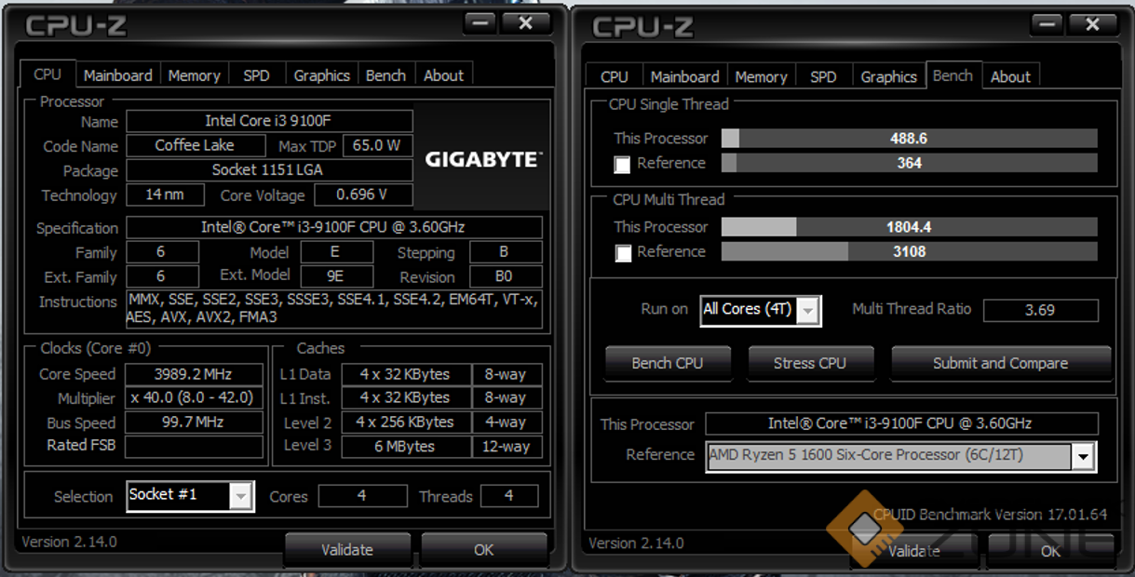Click the Cores count field
Image resolution: width=1135 pixels, height=577 pixels.
(362, 496)
